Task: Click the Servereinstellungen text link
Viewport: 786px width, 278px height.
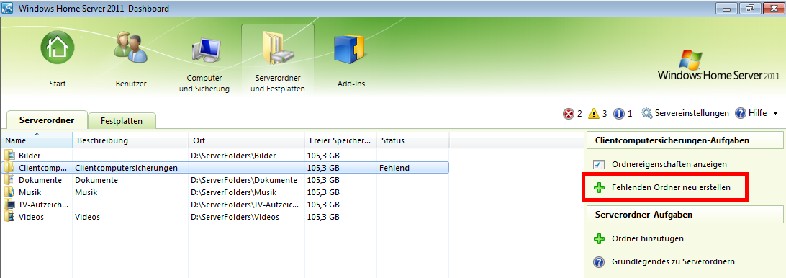Action: (x=692, y=113)
